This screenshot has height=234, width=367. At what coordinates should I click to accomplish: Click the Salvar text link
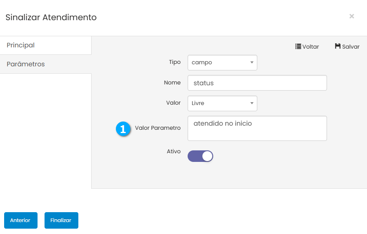point(351,47)
